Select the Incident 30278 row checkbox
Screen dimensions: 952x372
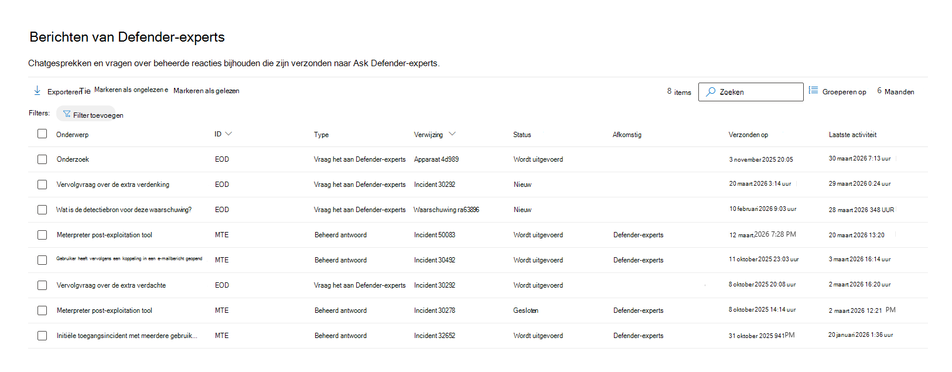click(42, 310)
